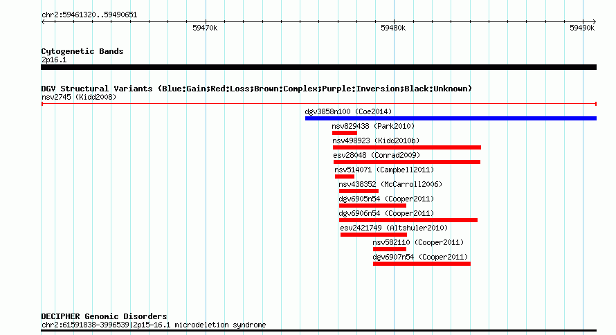The image size is (616, 335).
Task: Open the esv2421749 (Altshuler2010) label
Action: point(394,228)
